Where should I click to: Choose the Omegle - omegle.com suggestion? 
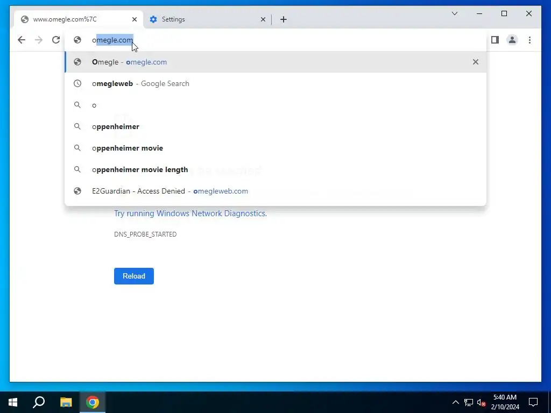click(275, 62)
